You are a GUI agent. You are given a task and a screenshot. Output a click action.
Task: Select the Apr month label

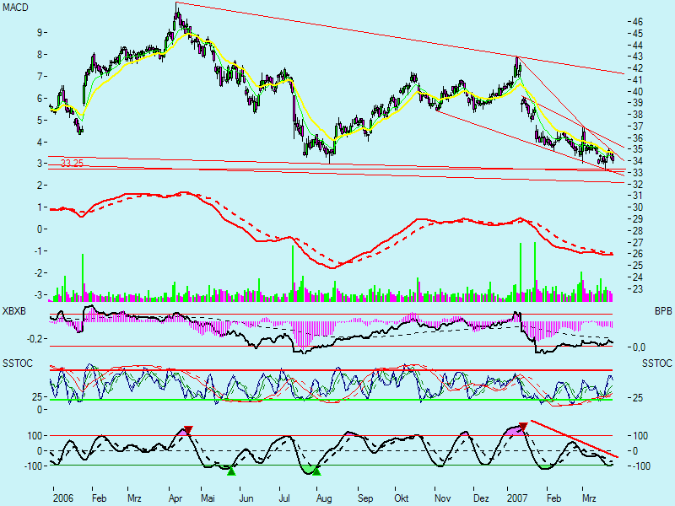click(175, 498)
